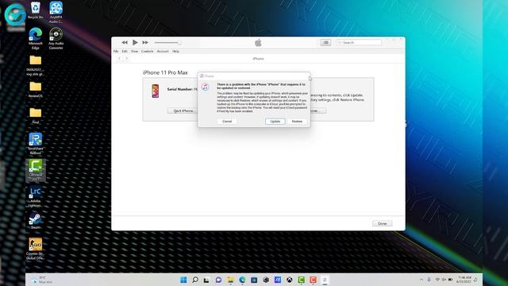
Task: Open red Camtasia recorder taskbar icon
Action: pyautogui.click(x=313, y=280)
